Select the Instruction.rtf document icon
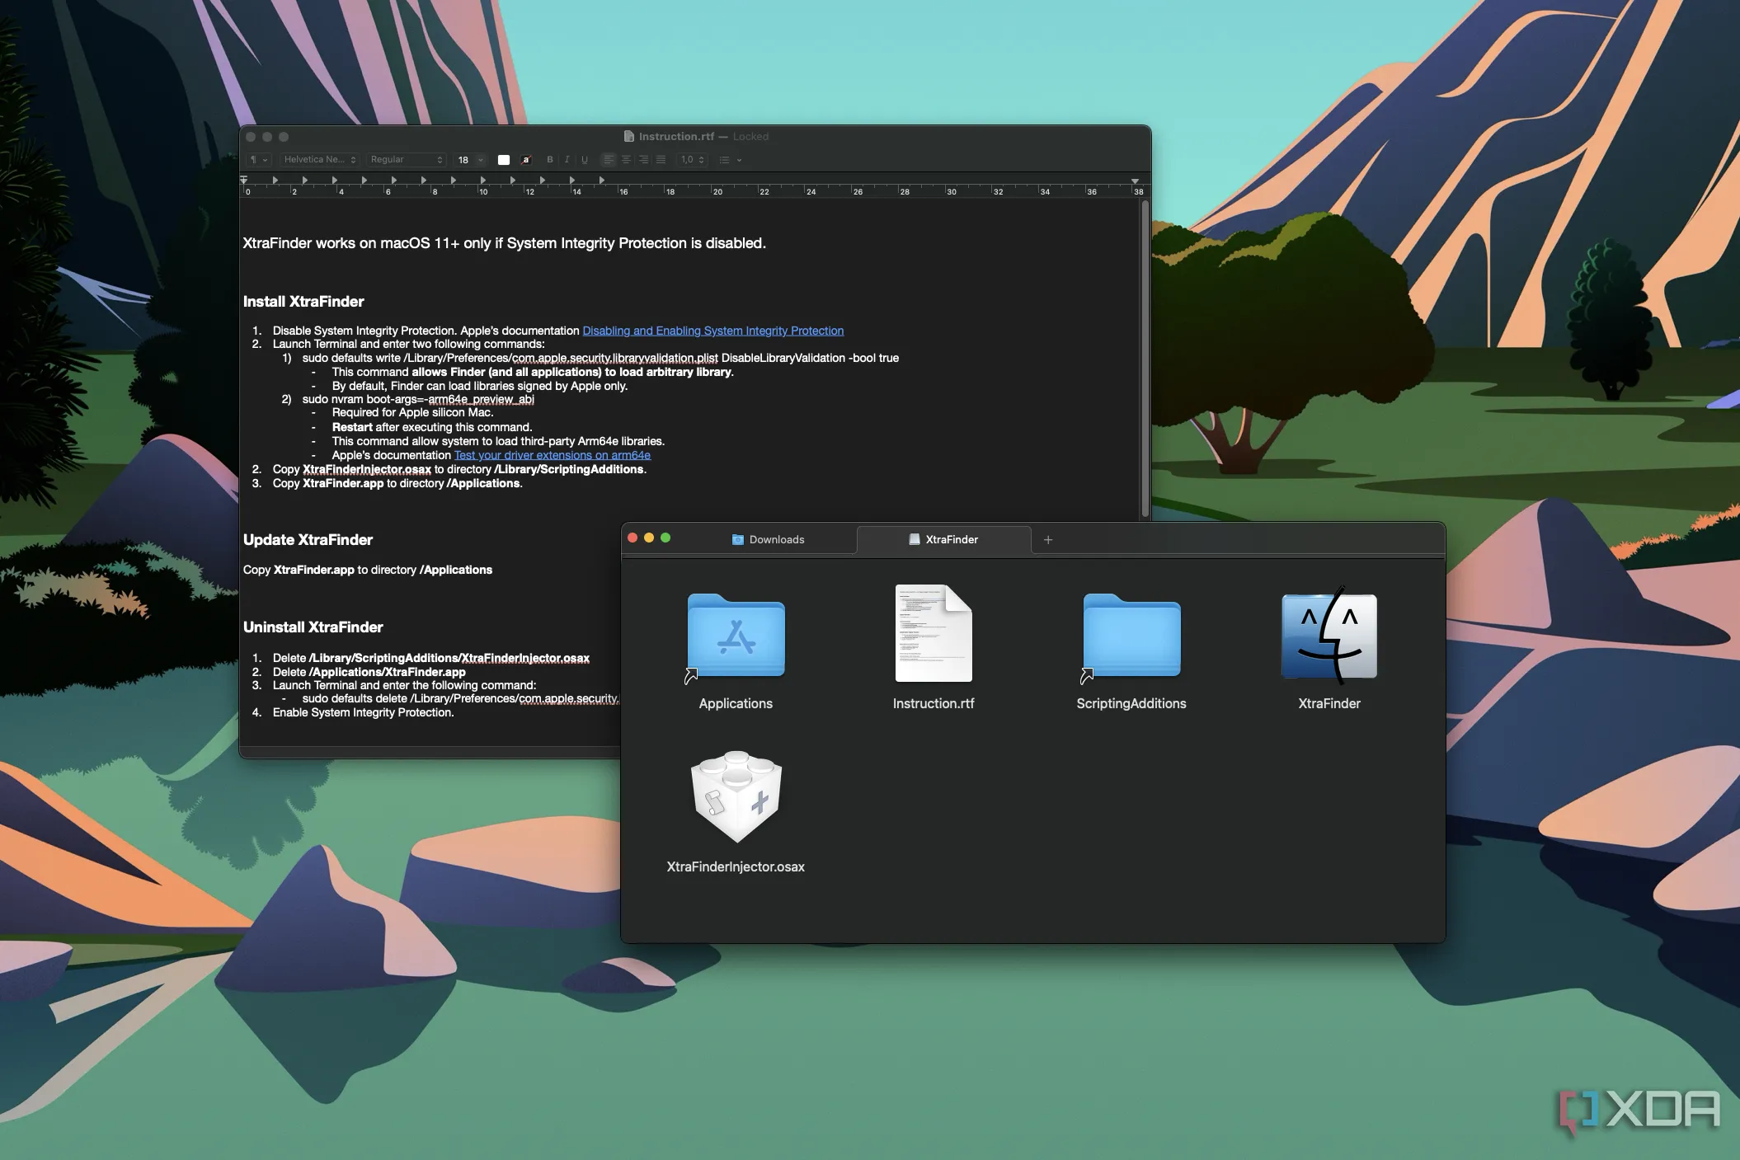The image size is (1740, 1160). 933,633
